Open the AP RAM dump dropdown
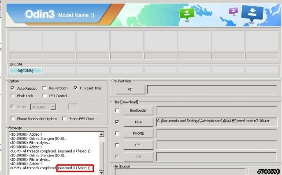This screenshot has width=282, height=175. click(x=53, y=107)
